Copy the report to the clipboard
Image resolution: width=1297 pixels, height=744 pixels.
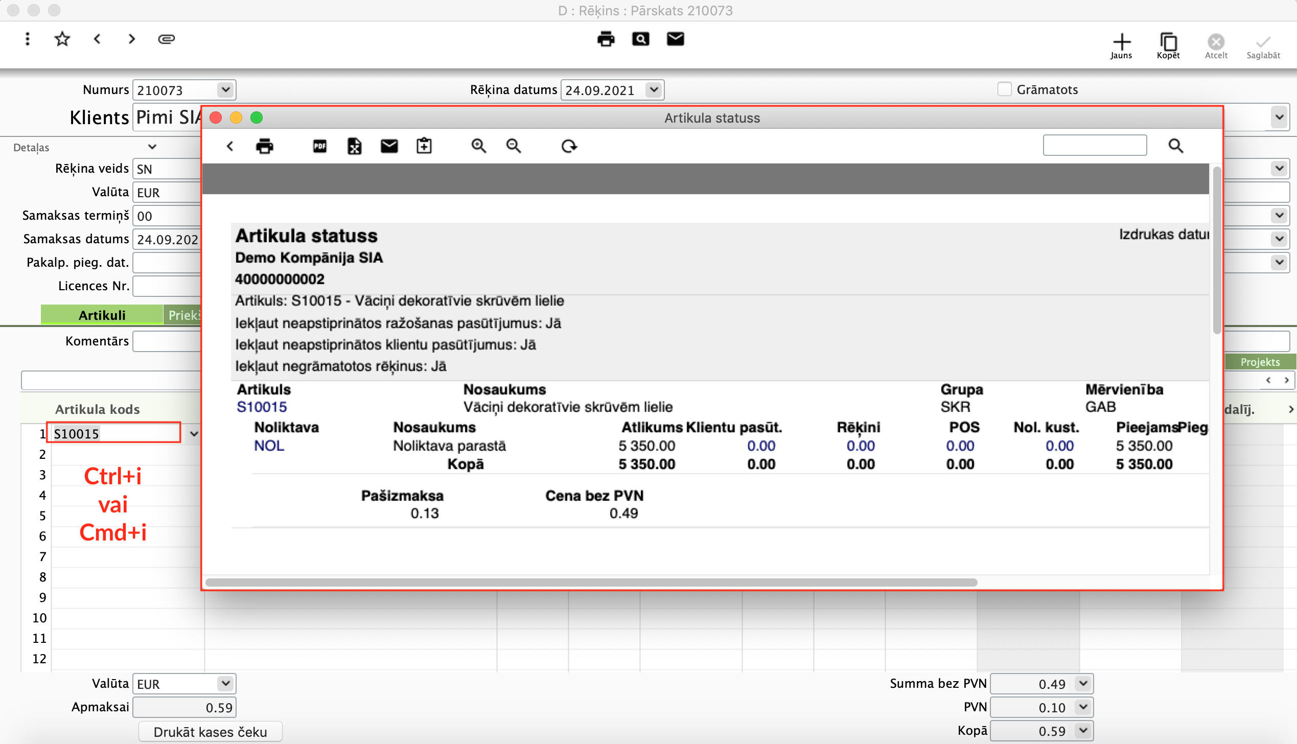tap(424, 146)
